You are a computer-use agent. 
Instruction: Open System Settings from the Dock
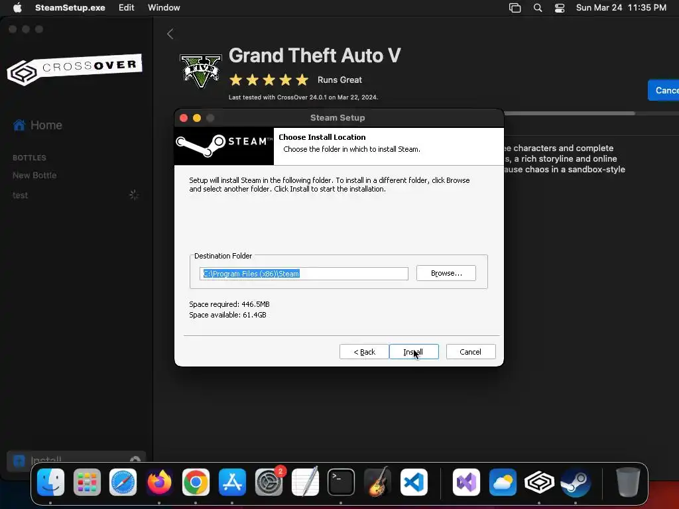[269, 482]
